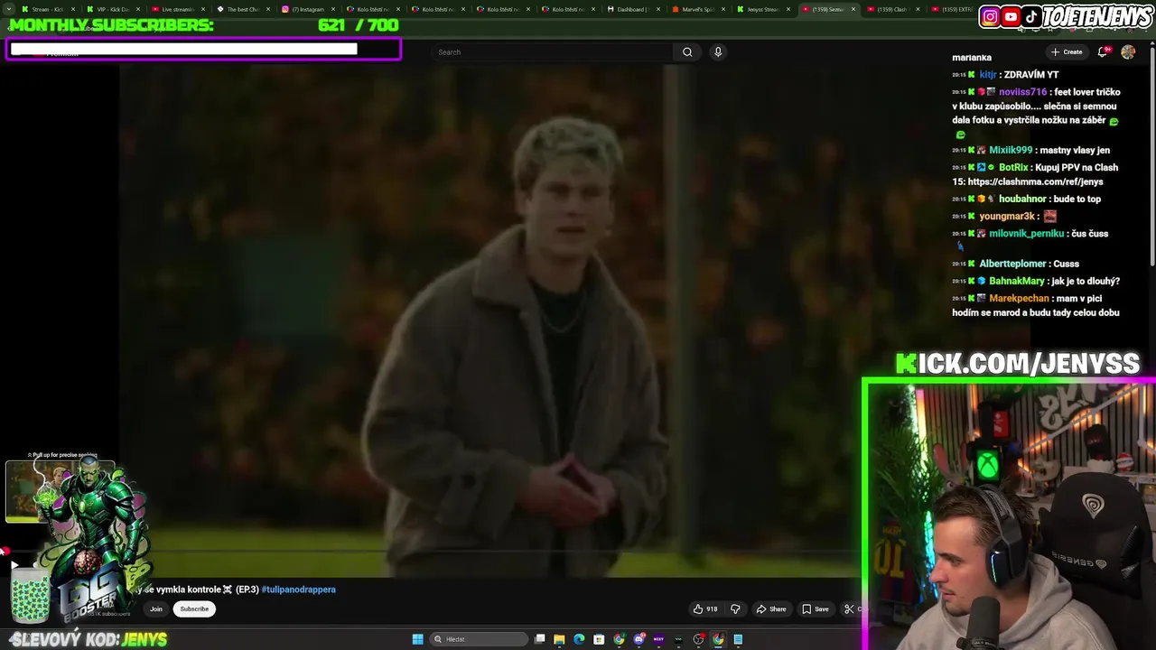Open the browser tab search dropdown

pos(9,9)
